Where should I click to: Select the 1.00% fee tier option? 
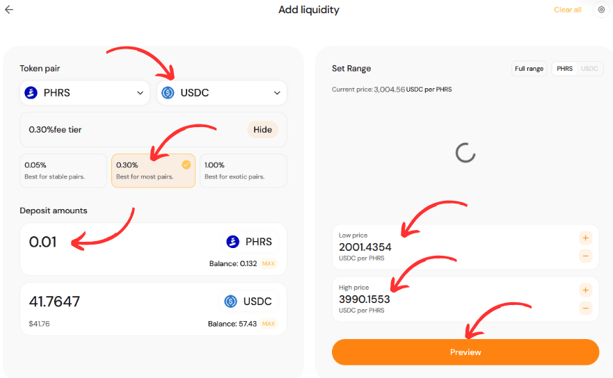coord(243,171)
